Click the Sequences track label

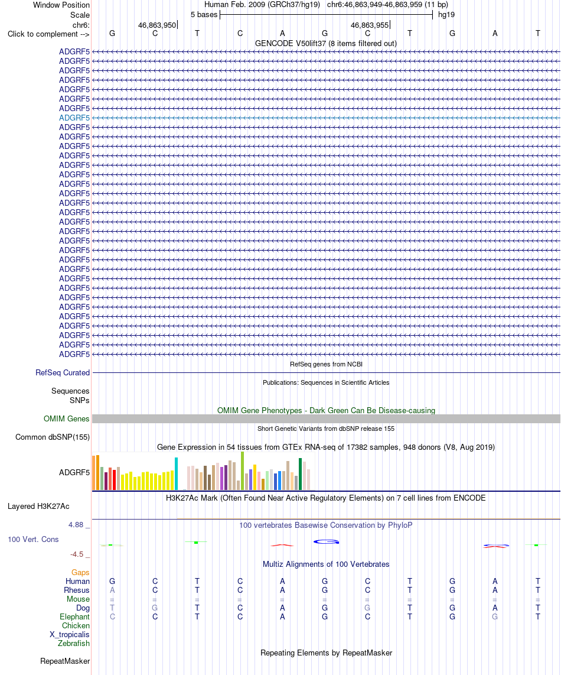coord(70,391)
